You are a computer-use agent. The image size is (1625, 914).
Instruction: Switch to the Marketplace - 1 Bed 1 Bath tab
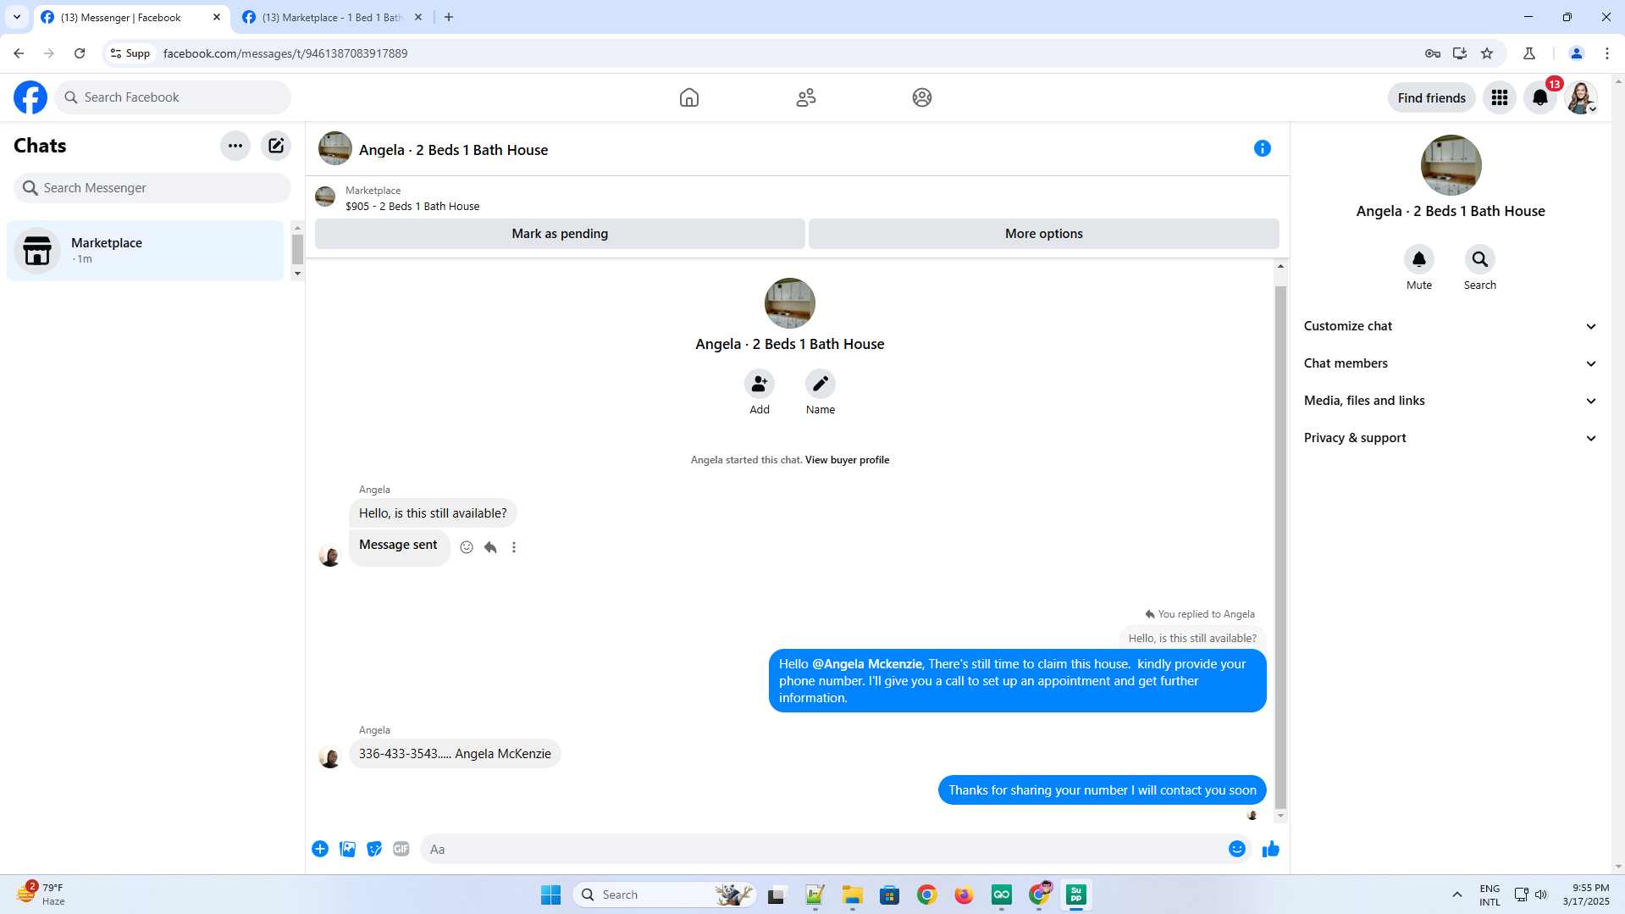(x=334, y=18)
